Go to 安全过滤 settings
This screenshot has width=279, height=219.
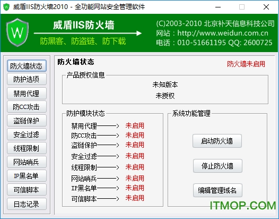pyautogui.click(x=27, y=134)
